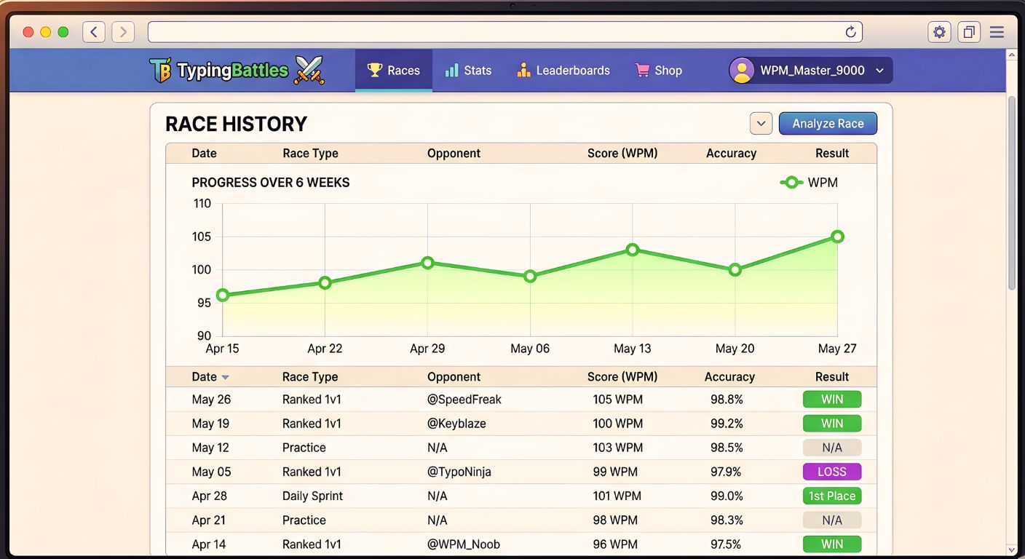
Task: Select the May 13 chart data point
Action: 633,250
